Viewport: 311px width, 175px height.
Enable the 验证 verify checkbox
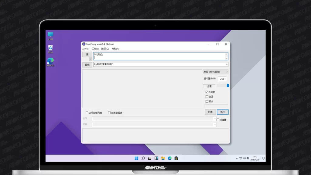point(207,97)
